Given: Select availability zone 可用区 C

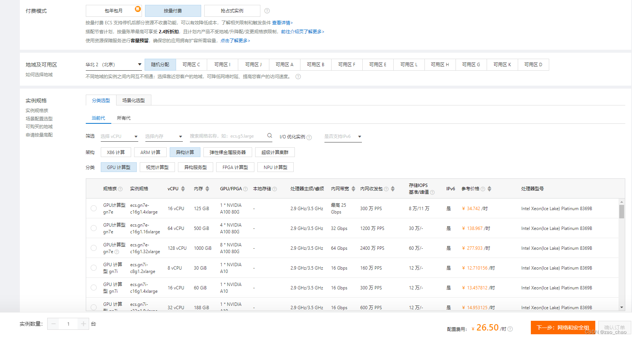Looking at the screenshot, I should tap(191, 65).
